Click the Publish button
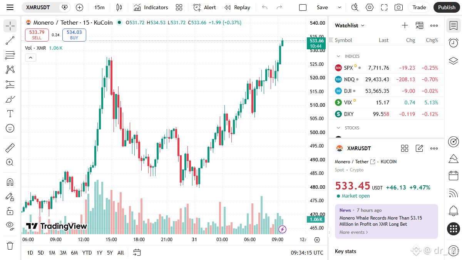The width and height of the screenshot is (462, 260). point(447,7)
